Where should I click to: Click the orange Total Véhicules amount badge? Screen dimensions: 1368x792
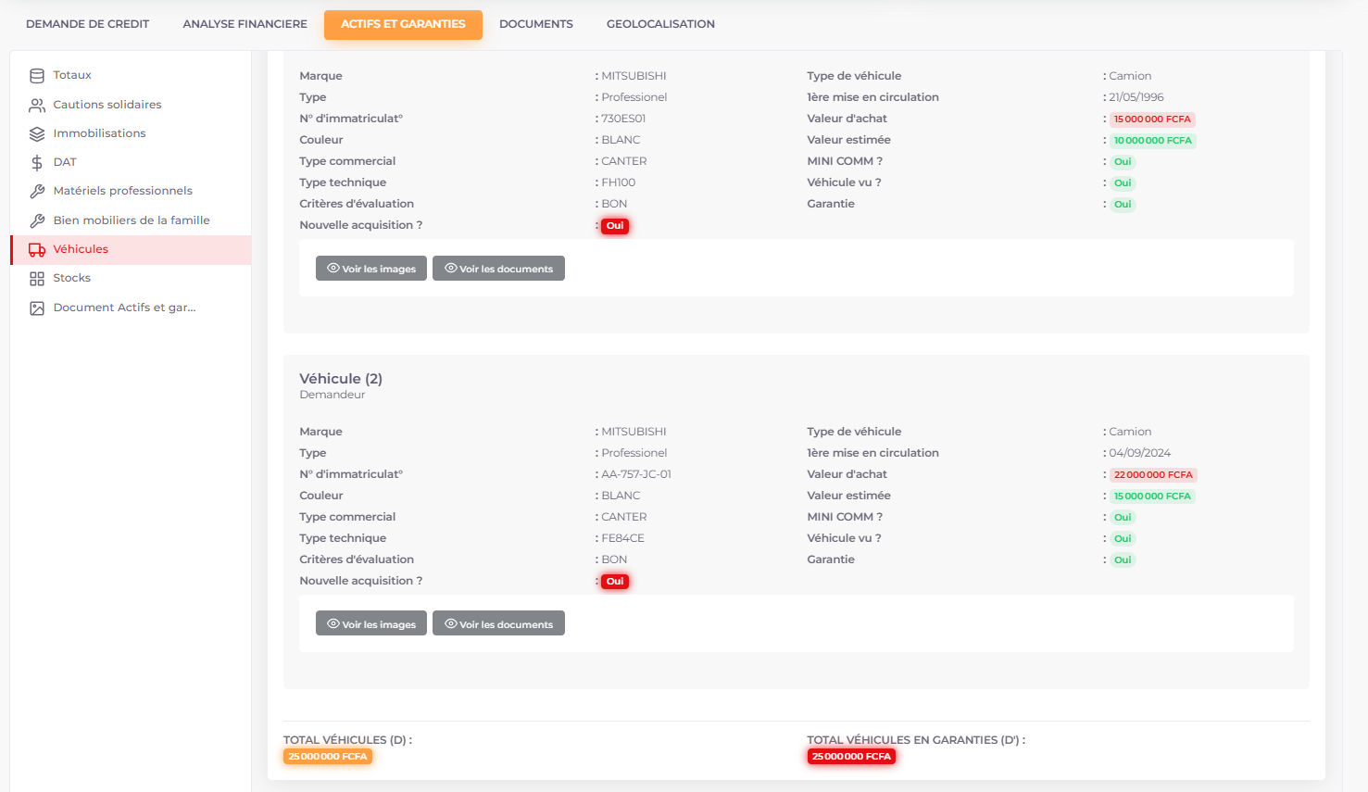point(328,757)
